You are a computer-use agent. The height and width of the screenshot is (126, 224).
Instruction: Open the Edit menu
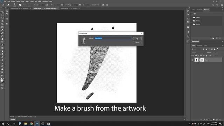coord(9,1)
